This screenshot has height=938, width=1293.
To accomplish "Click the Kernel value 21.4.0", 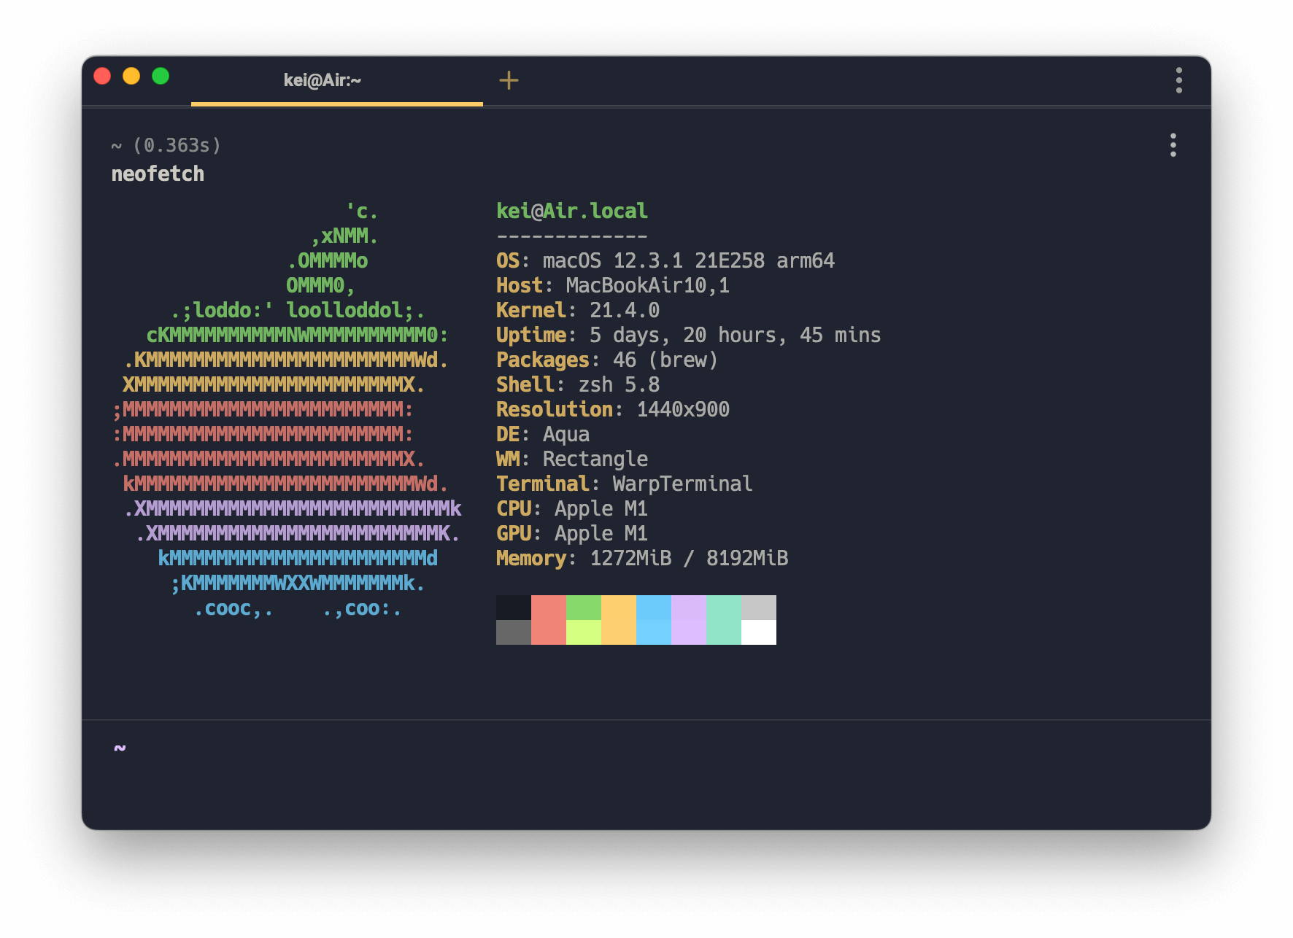I will point(625,310).
